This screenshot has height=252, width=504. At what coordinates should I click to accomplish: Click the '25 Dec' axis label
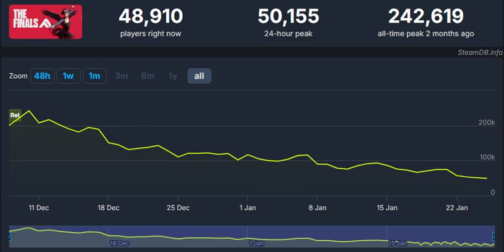178,208
